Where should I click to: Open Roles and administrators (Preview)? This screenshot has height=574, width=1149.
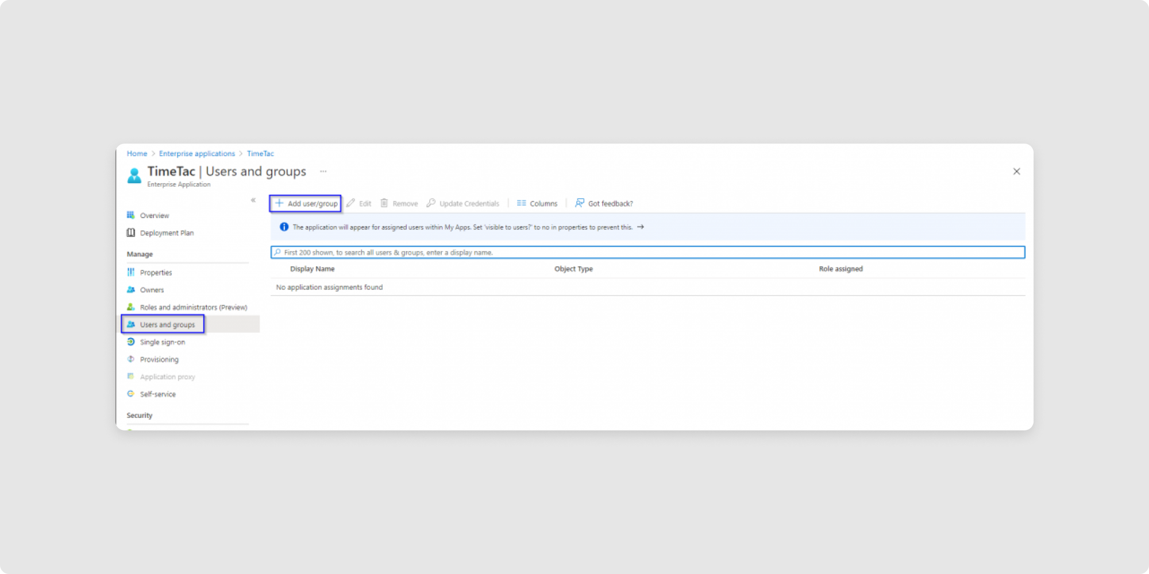pos(193,308)
